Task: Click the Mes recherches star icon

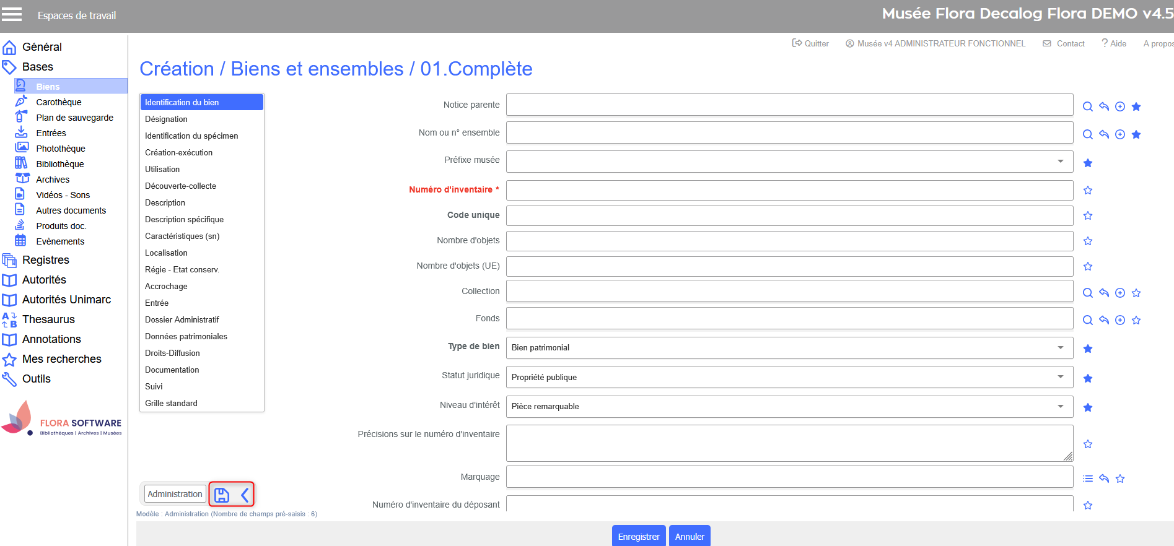Action: (x=9, y=360)
